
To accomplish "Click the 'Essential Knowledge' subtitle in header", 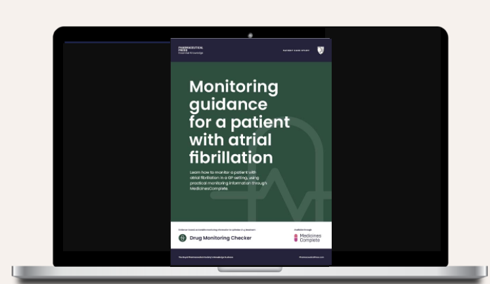I will (190, 52).
